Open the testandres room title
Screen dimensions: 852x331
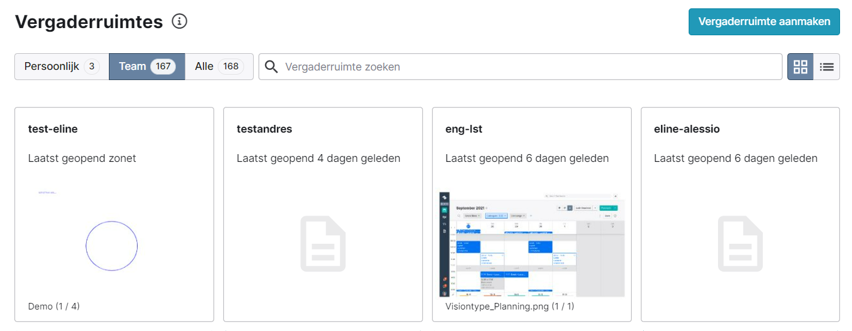point(264,129)
